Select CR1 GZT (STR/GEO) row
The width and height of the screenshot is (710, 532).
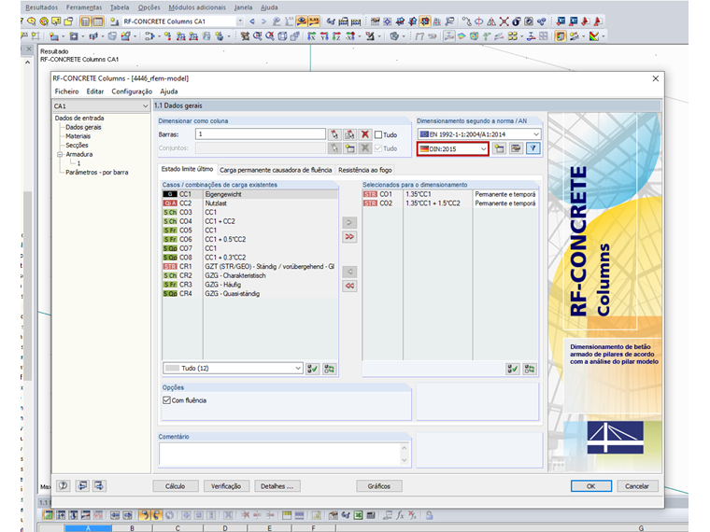(x=250, y=266)
